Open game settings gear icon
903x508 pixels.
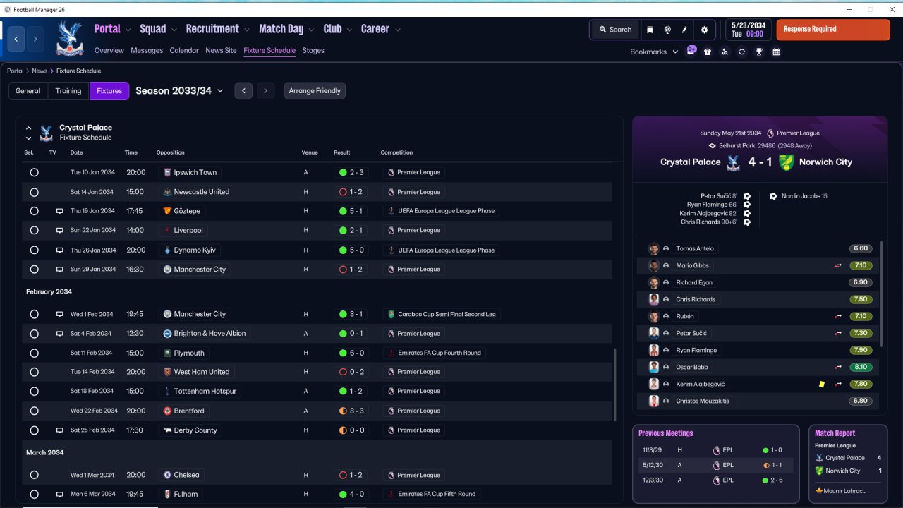(x=704, y=30)
